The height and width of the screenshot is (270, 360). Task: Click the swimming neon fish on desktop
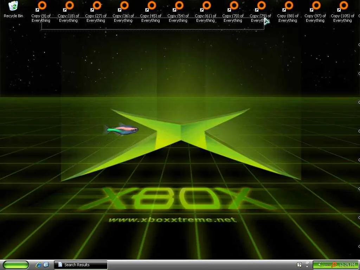tap(121, 130)
